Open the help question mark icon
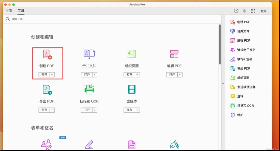This screenshot has width=280, height=151. (236, 11)
